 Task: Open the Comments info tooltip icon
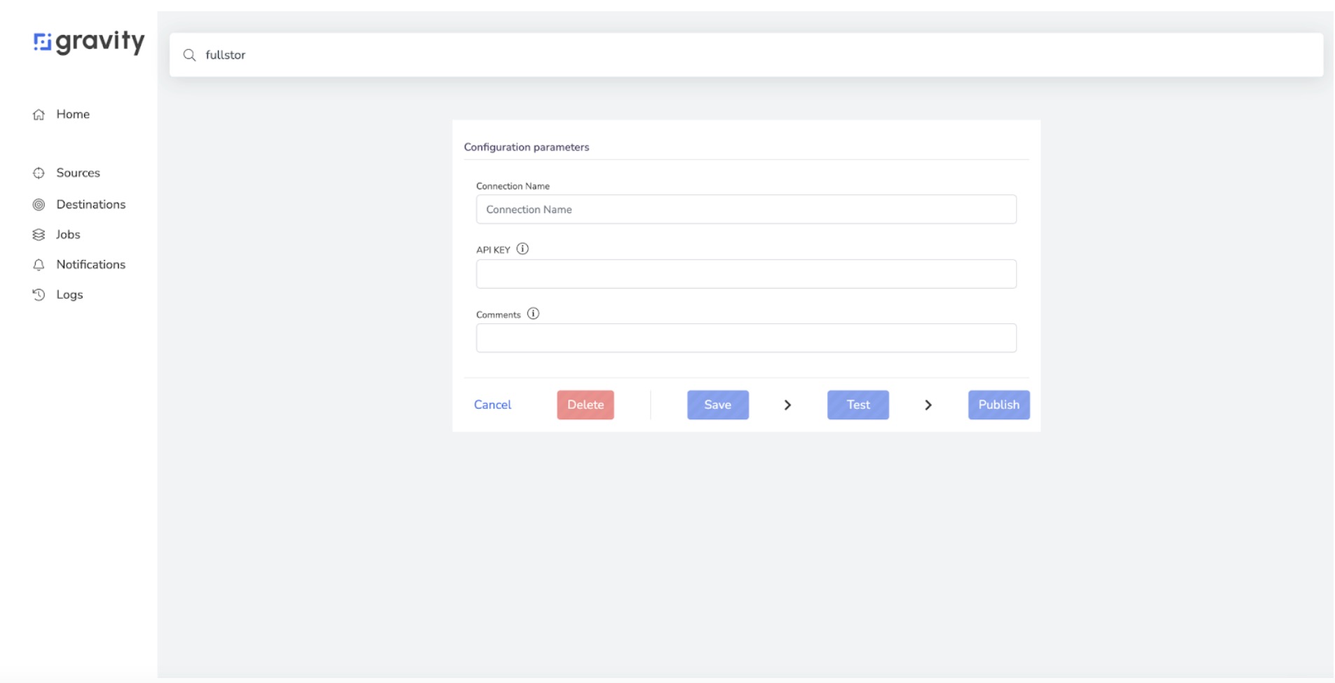point(534,313)
